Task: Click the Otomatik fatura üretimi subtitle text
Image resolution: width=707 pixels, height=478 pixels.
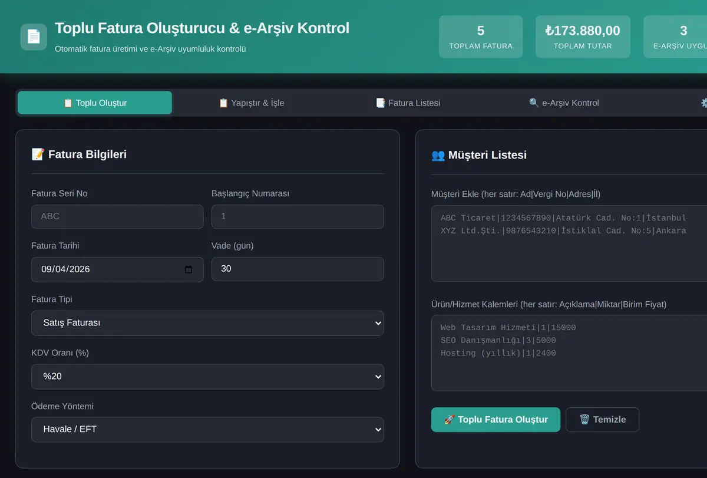Action: [x=150, y=49]
